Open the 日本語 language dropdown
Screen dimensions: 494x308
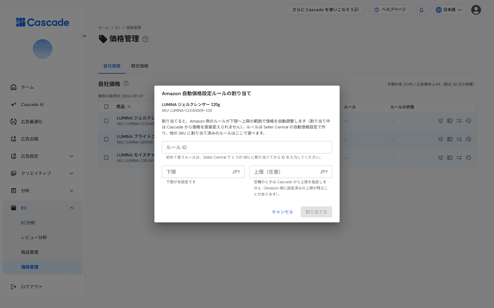(x=449, y=10)
